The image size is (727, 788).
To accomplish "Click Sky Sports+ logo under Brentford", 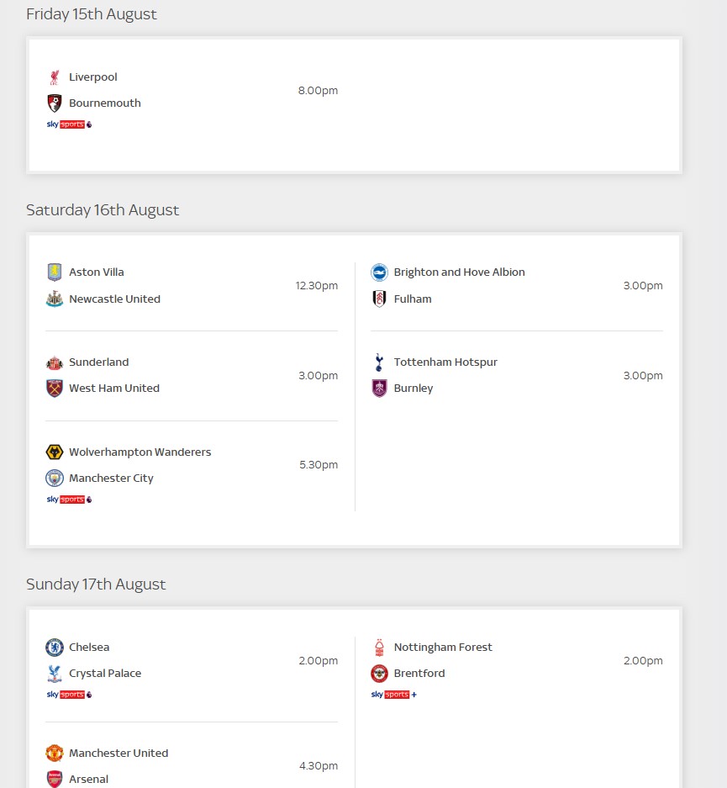I will [x=394, y=695].
